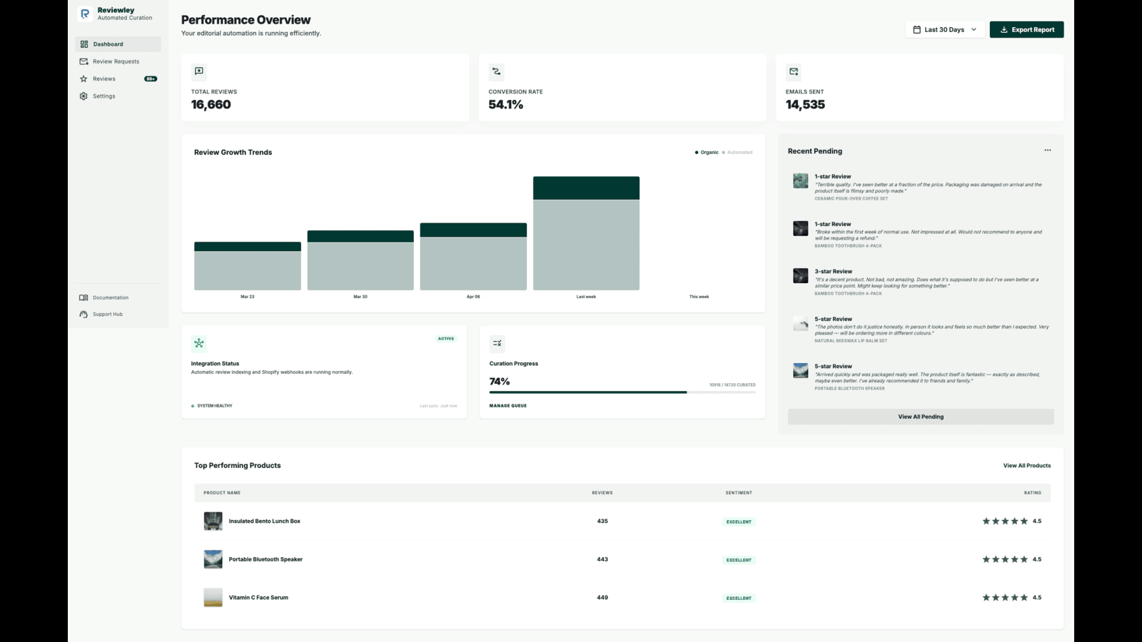Click the Reviewley logo icon

point(85,14)
